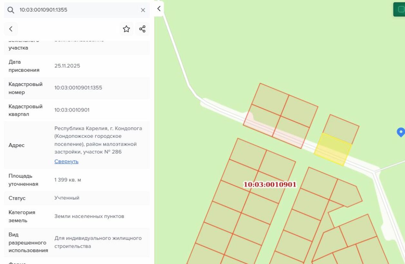Click the area value 1 399 кв. м

click(x=68, y=180)
